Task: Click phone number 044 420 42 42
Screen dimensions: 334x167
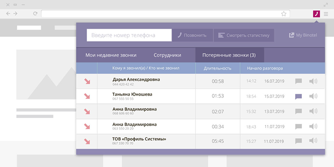Action: [123, 84]
